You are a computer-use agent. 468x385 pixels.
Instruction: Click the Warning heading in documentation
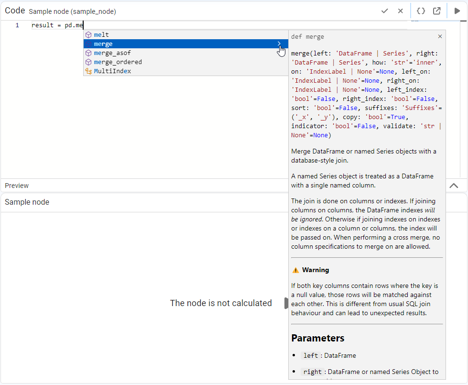(316, 270)
